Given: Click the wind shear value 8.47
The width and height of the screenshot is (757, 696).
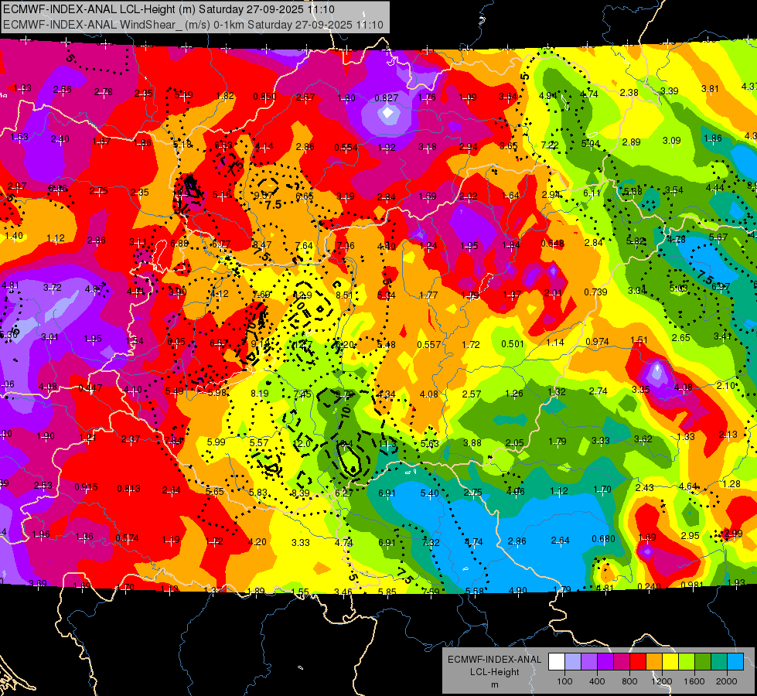Looking at the screenshot, I should [x=262, y=245].
